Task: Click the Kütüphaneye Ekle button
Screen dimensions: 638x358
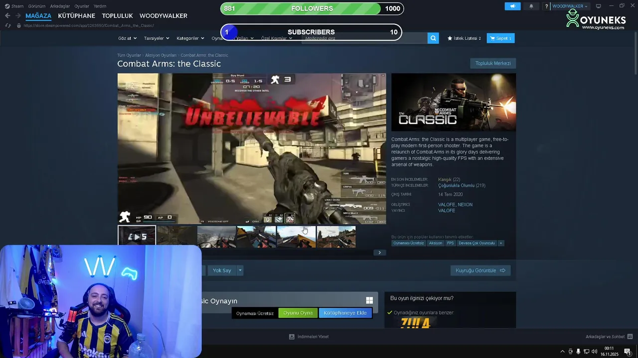Action: pyautogui.click(x=345, y=313)
